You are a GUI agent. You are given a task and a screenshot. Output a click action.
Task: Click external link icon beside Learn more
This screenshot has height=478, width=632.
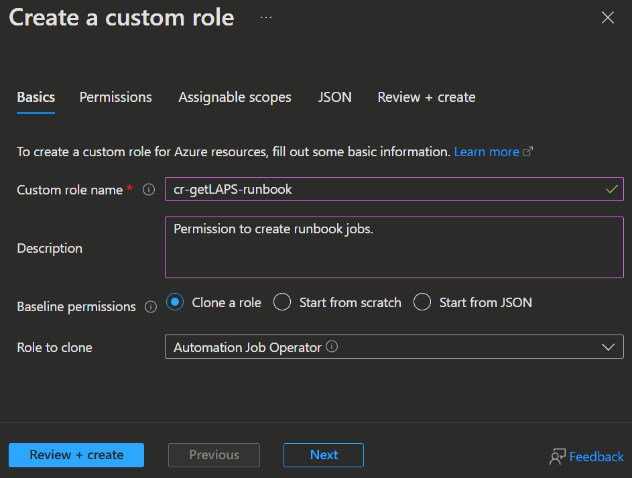(x=527, y=152)
